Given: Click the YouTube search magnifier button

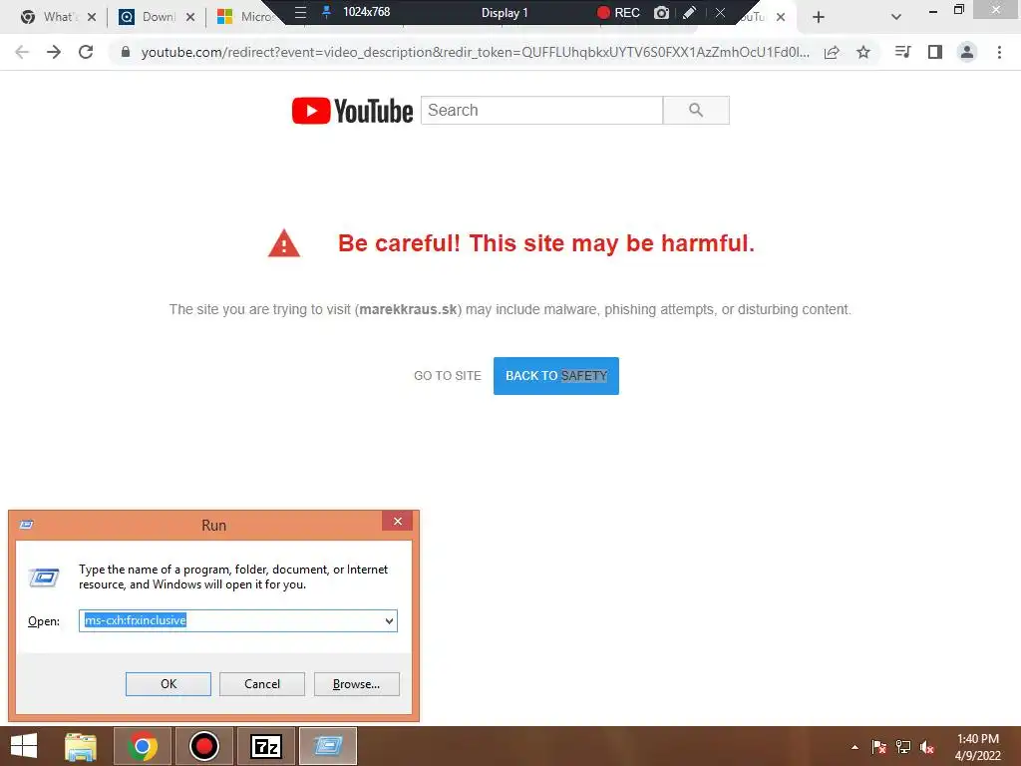Looking at the screenshot, I should (696, 110).
